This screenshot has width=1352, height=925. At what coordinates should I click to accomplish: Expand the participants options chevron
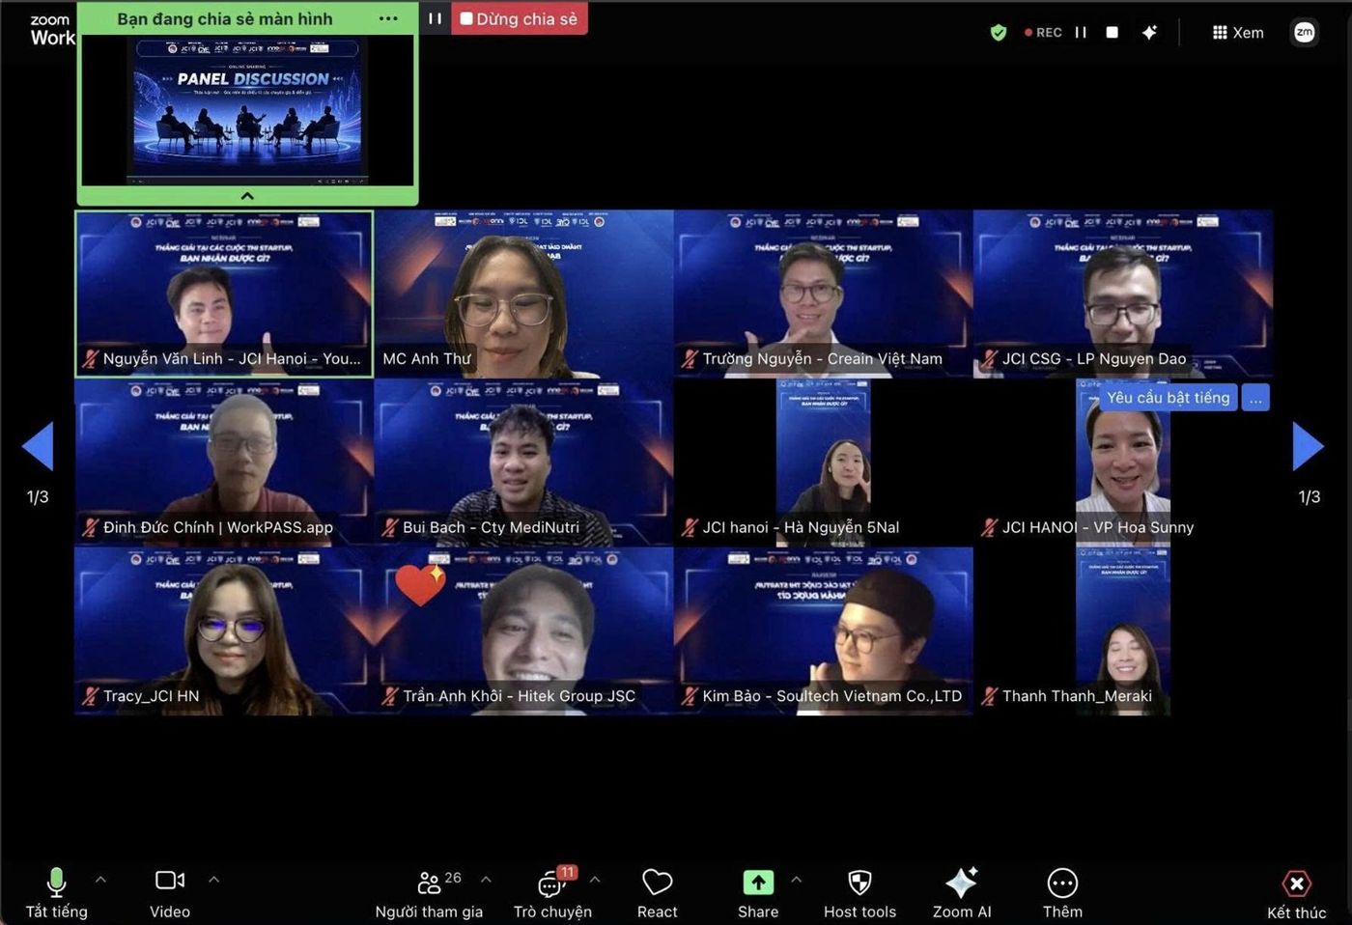tap(486, 880)
